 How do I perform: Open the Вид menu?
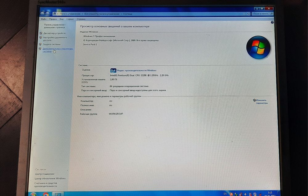(62, 19)
